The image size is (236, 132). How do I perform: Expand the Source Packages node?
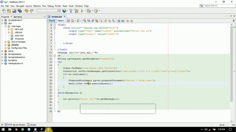click(x=6, y=42)
